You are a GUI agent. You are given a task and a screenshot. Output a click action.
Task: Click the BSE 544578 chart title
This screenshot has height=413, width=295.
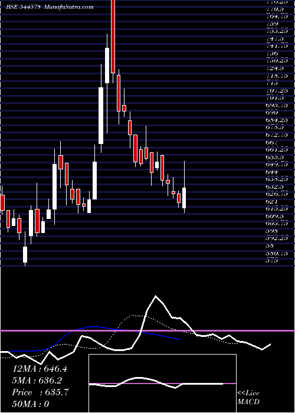coord(23,7)
